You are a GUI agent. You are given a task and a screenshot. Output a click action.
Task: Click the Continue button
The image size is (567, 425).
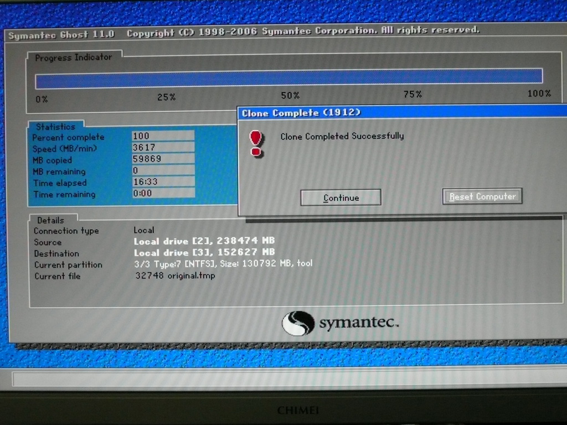[x=341, y=198]
